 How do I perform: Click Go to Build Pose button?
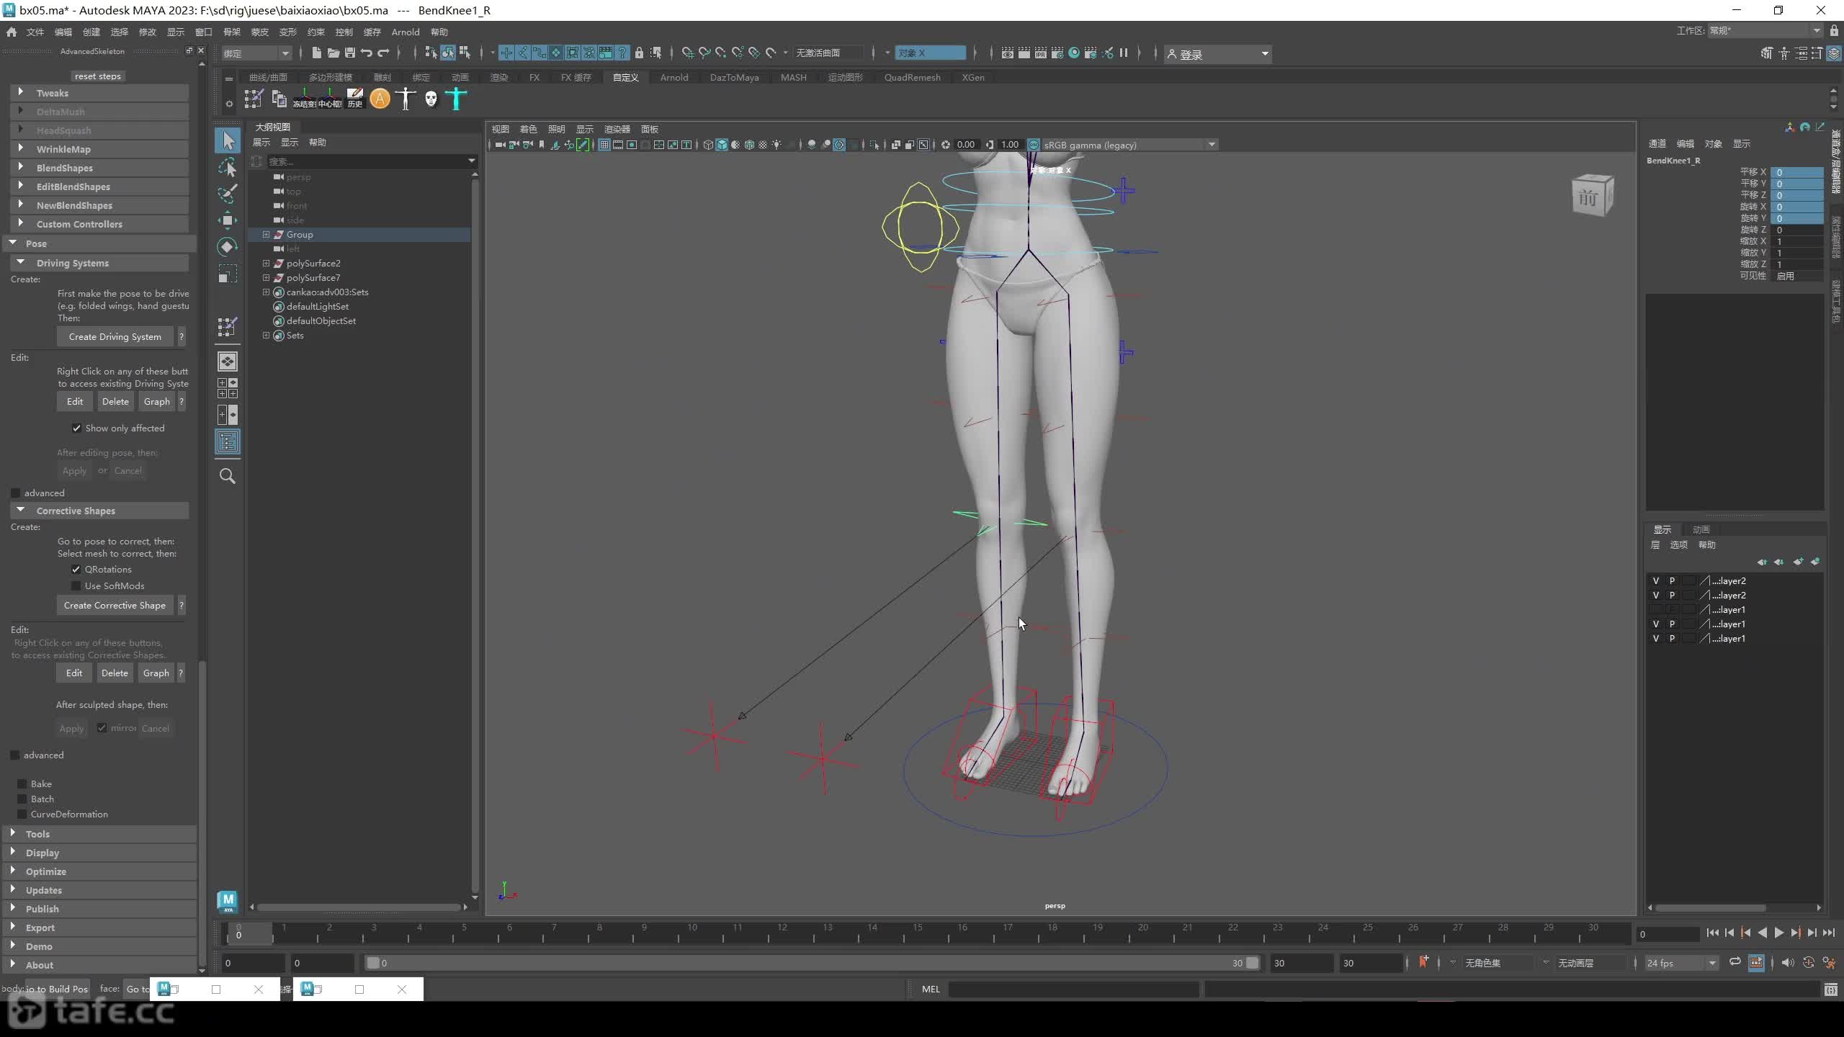tap(57, 989)
